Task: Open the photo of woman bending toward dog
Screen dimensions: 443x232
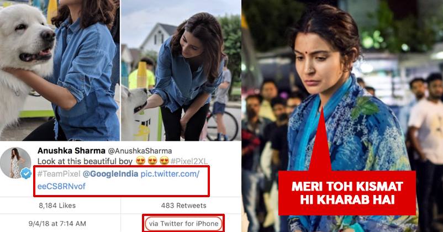Action: click(x=181, y=70)
